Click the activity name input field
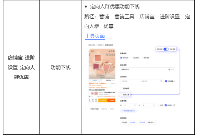This screenshot has height=135, width=197. [x=147, y=70]
